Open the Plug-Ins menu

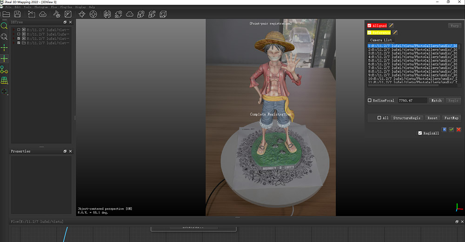pos(66,7)
